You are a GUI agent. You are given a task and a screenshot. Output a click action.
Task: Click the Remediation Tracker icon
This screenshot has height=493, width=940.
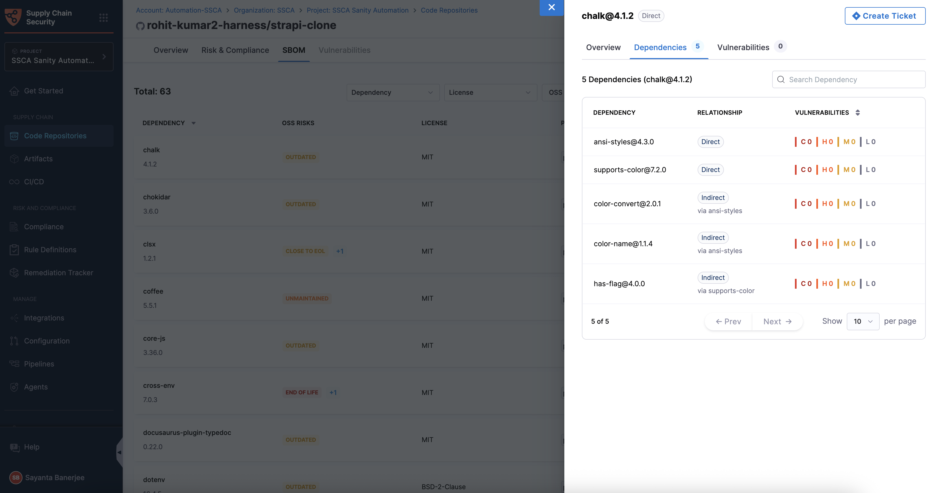(x=14, y=273)
